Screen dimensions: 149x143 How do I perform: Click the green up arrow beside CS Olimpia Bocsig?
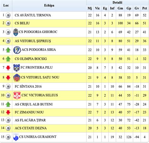pos(8,59)
